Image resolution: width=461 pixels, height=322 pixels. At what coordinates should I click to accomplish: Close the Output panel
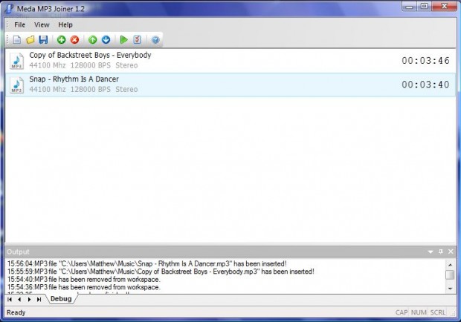tap(451, 252)
